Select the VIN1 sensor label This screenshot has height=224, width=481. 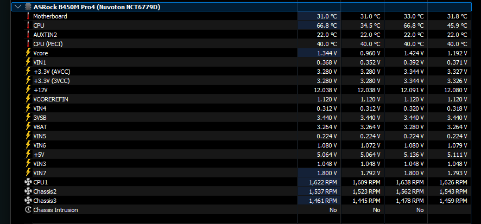40,62
